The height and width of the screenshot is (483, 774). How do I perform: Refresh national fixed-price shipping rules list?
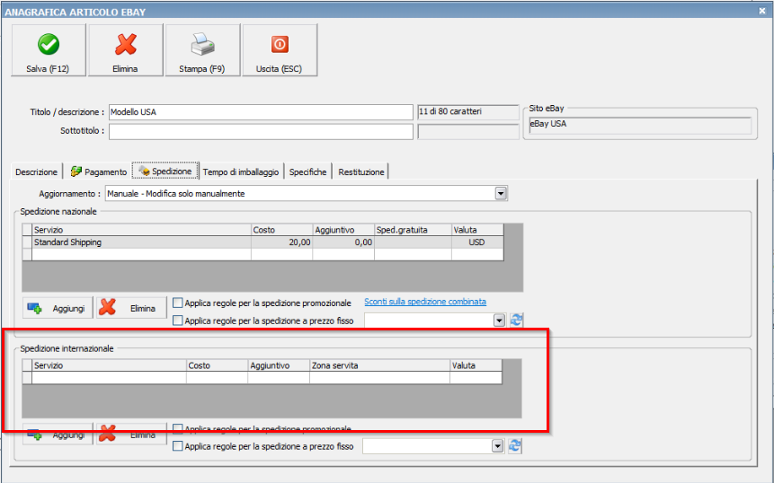516,321
